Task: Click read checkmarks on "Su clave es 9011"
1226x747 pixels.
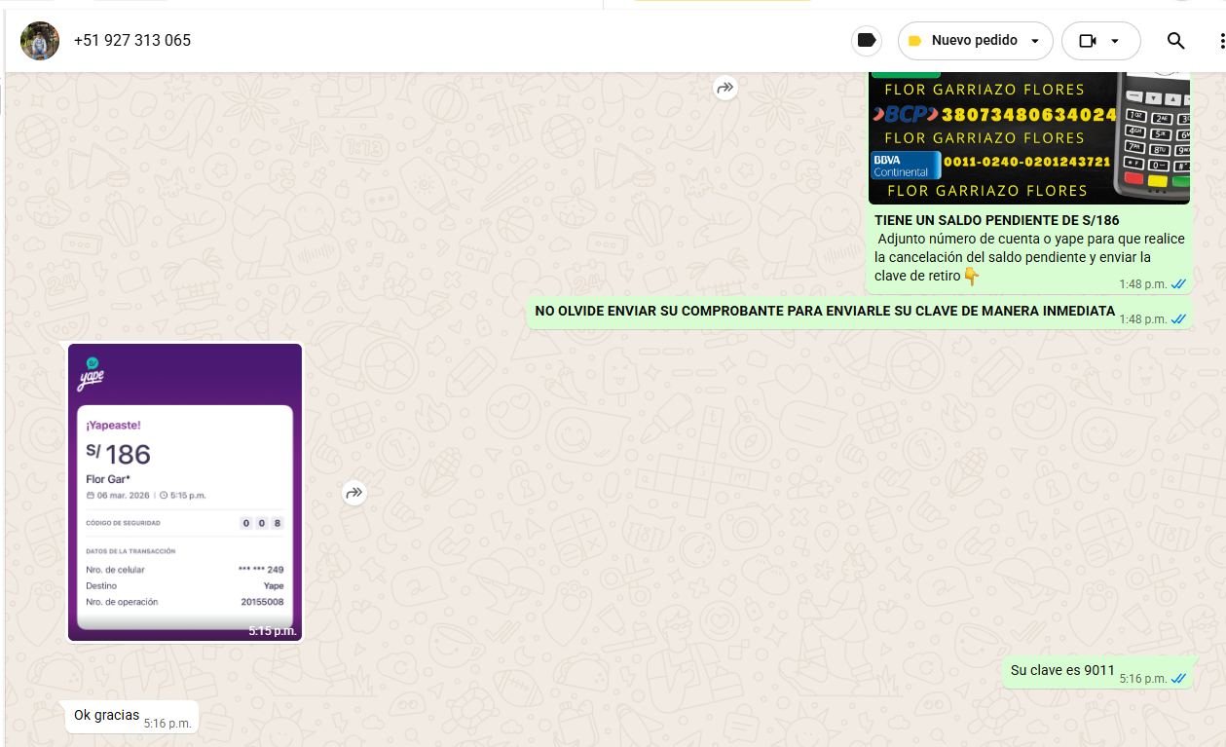Action: 1178,678
